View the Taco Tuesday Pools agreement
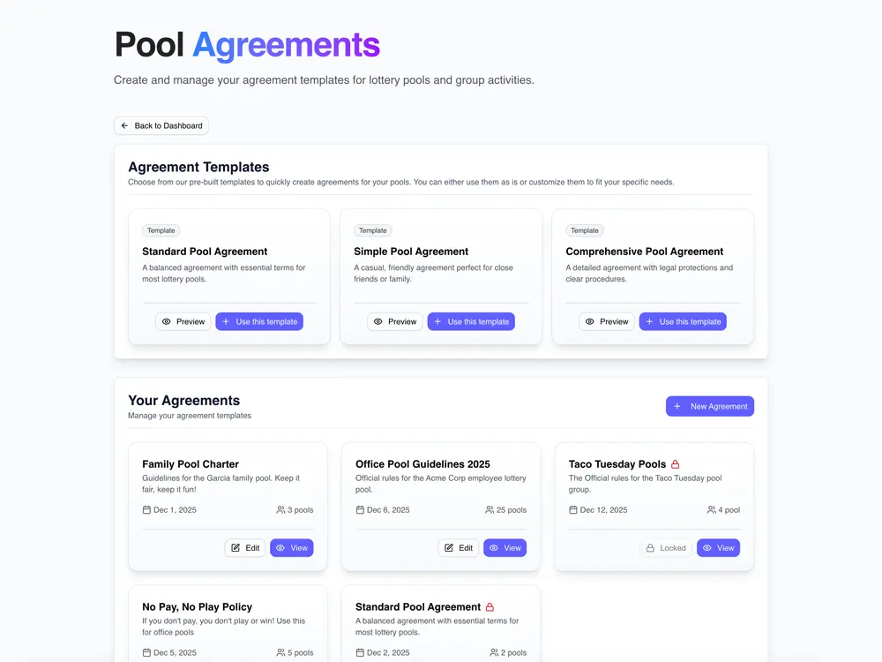The width and height of the screenshot is (882, 662). [x=718, y=548]
